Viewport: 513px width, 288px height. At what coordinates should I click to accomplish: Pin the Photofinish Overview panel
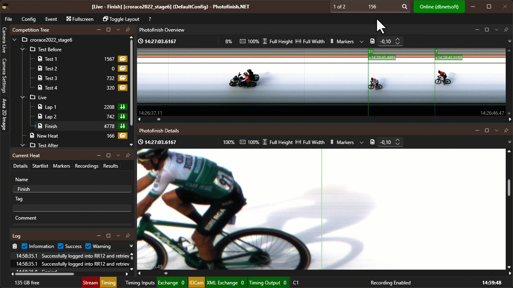pyautogui.click(x=506, y=30)
